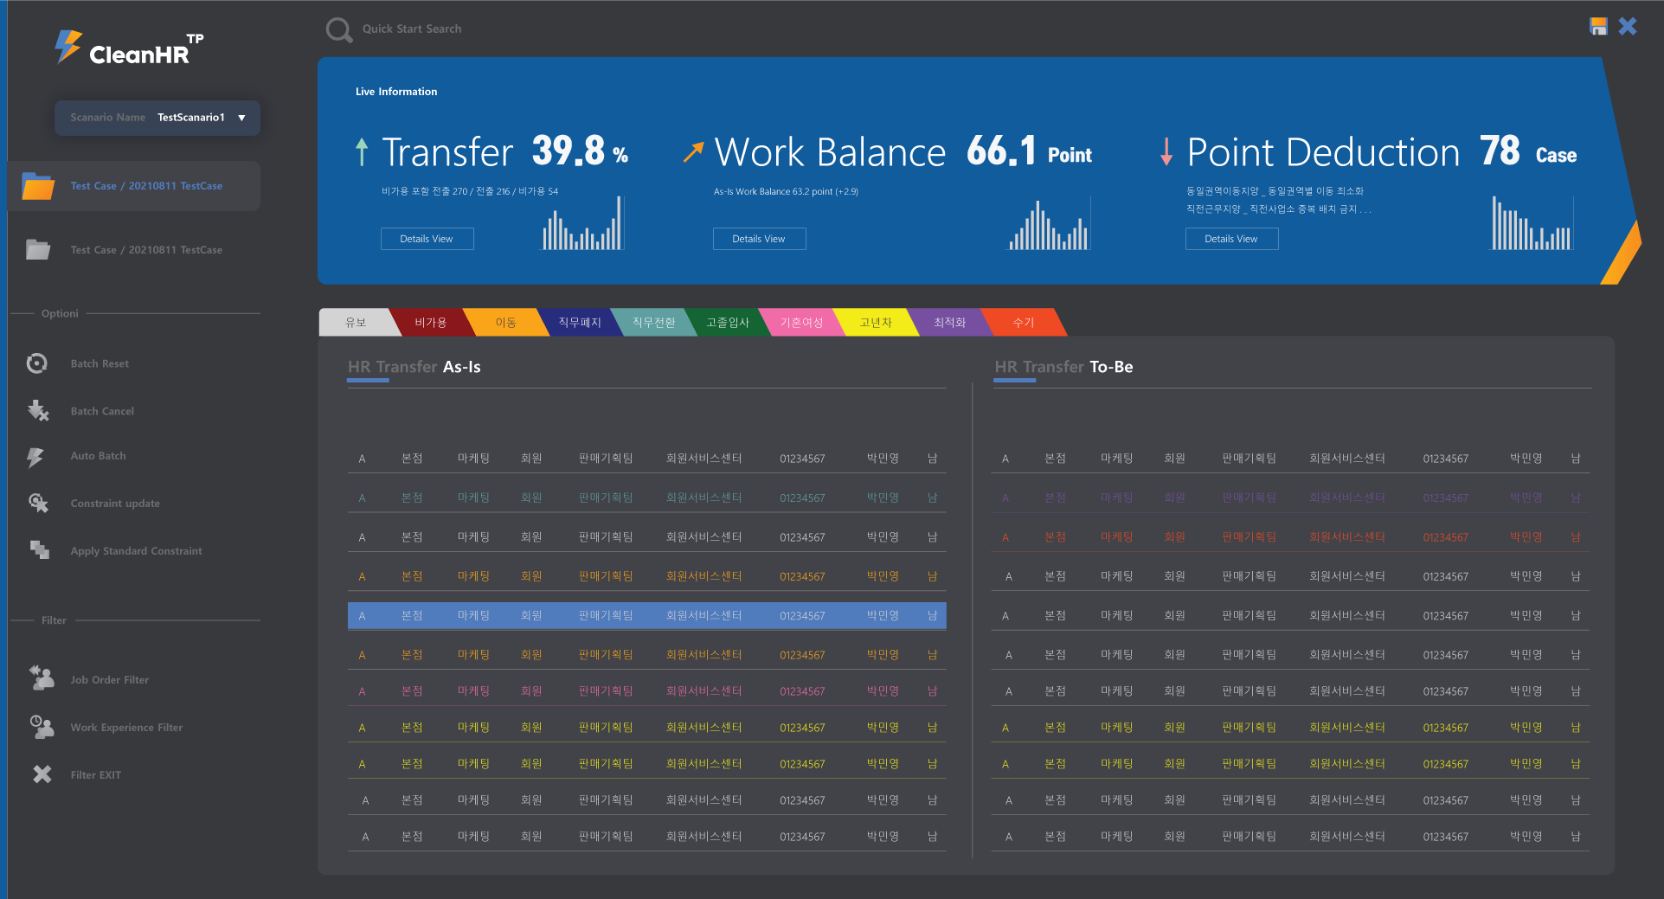Image resolution: width=1664 pixels, height=899 pixels.
Task: Close the app with the X icon
Action: coord(1628,26)
